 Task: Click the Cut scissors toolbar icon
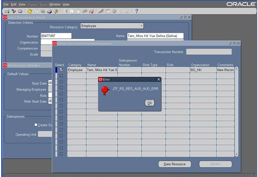click(x=66, y=11)
